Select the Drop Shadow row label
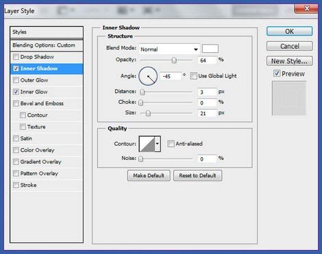 [x=37, y=57]
